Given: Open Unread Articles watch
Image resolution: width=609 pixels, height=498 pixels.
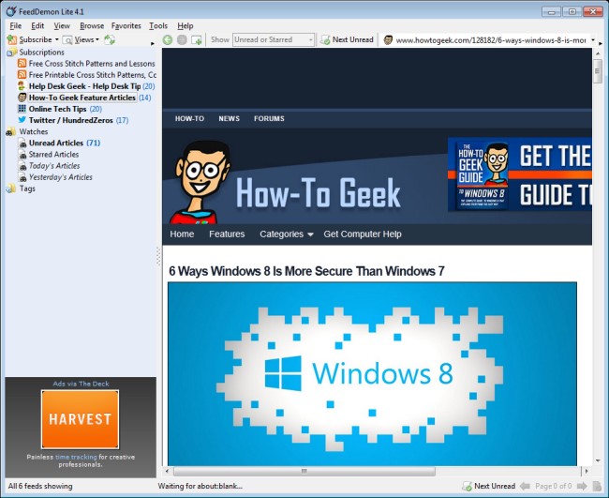Looking at the screenshot, I should [56, 143].
